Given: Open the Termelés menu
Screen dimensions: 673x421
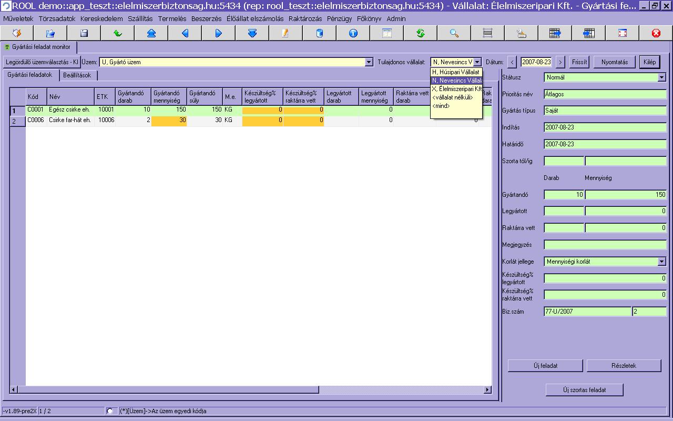Looking at the screenshot, I should 172,18.
